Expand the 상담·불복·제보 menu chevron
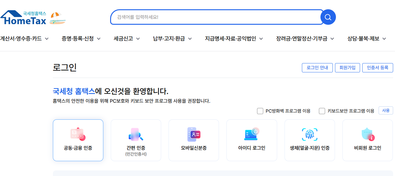This screenshot has height=176, width=395. click(x=384, y=39)
